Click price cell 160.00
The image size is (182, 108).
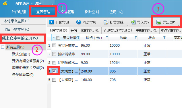tap(86, 80)
